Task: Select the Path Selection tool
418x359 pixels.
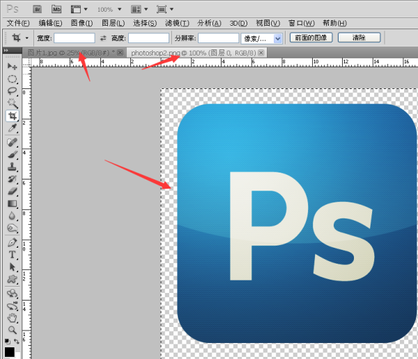Action: click(x=12, y=267)
